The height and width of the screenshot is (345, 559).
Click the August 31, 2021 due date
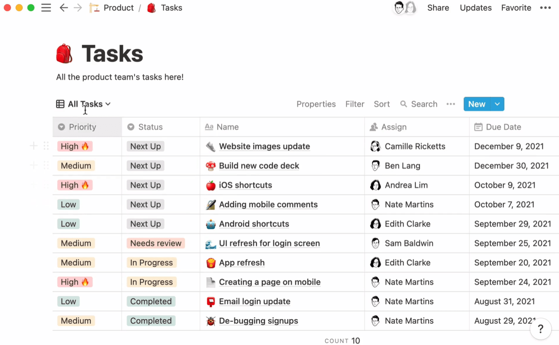504,301
